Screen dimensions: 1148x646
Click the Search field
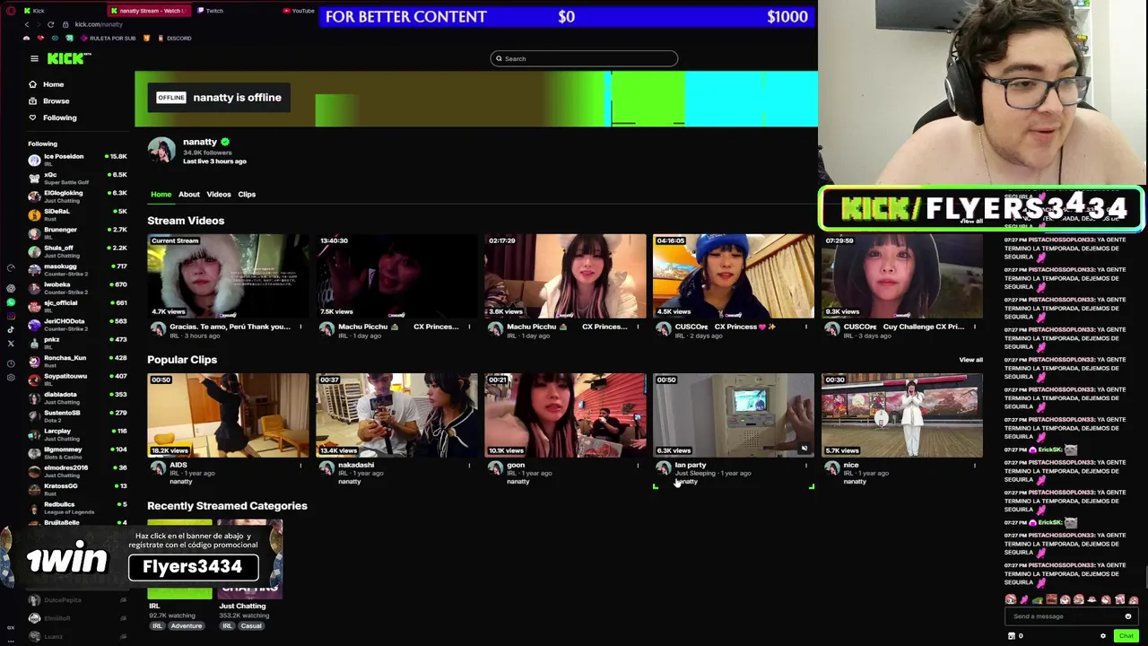tap(584, 58)
